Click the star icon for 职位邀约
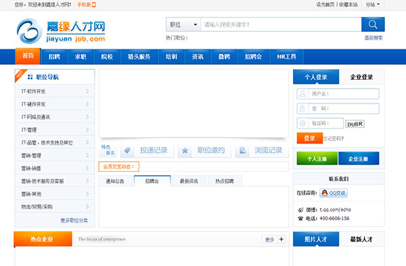The height and width of the screenshot is (266, 406). point(185,150)
